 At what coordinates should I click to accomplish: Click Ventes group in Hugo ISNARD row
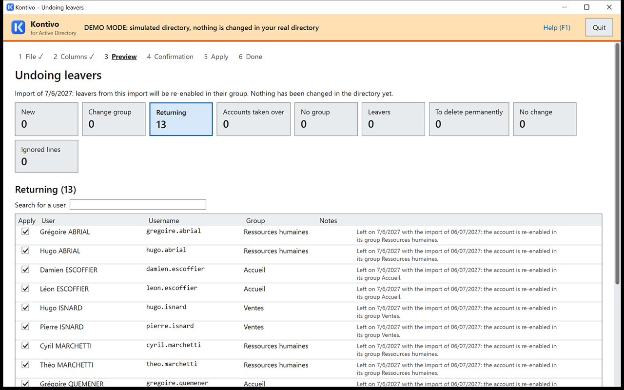(253, 308)
